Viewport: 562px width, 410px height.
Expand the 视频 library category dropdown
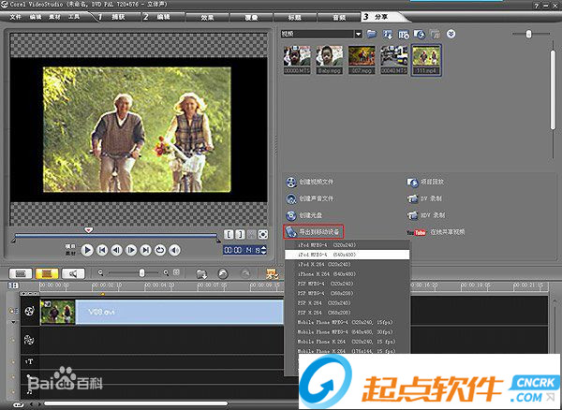[x=358, y=34]
